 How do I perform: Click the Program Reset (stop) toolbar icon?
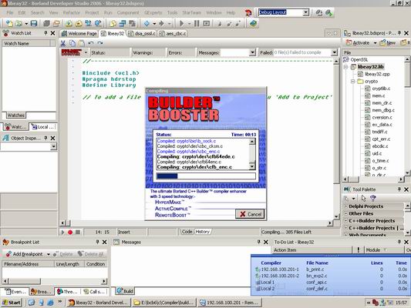[x=207, y=24]
